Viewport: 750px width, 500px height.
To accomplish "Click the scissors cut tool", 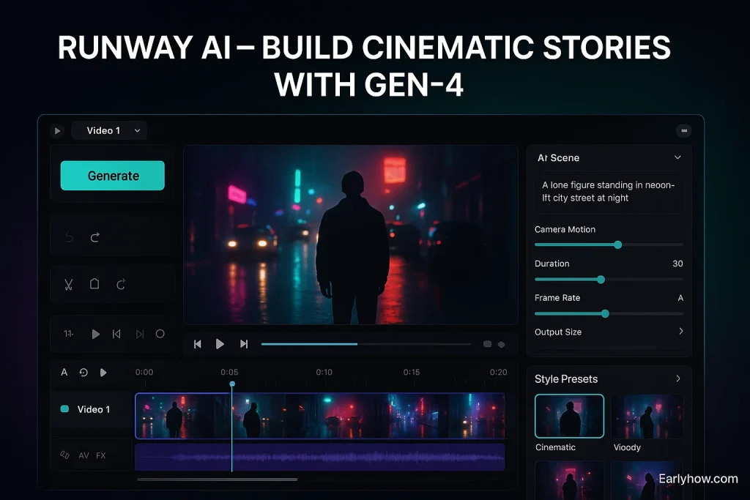I will 69,284.
